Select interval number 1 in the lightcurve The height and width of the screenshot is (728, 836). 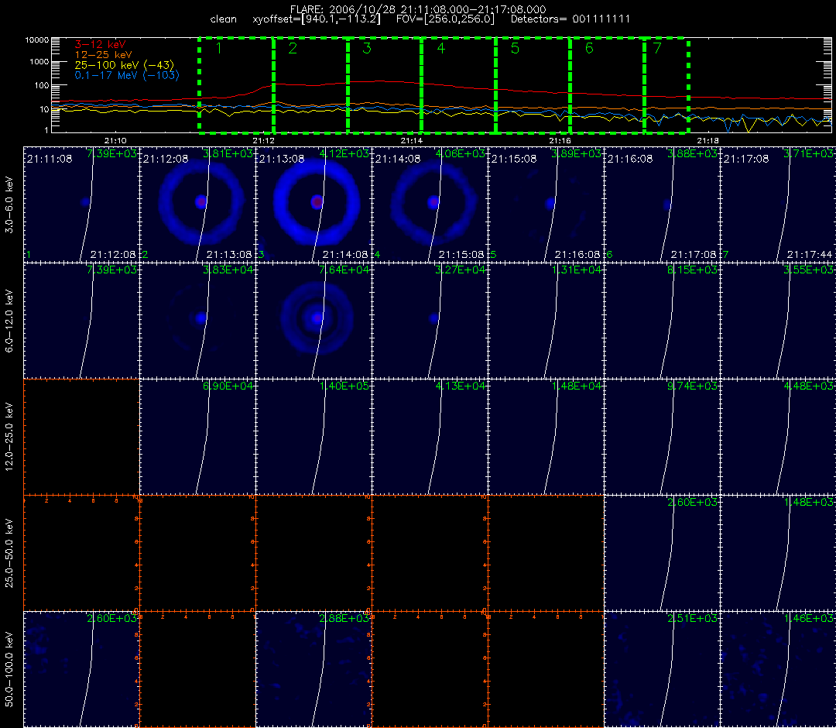pos(219,48)
